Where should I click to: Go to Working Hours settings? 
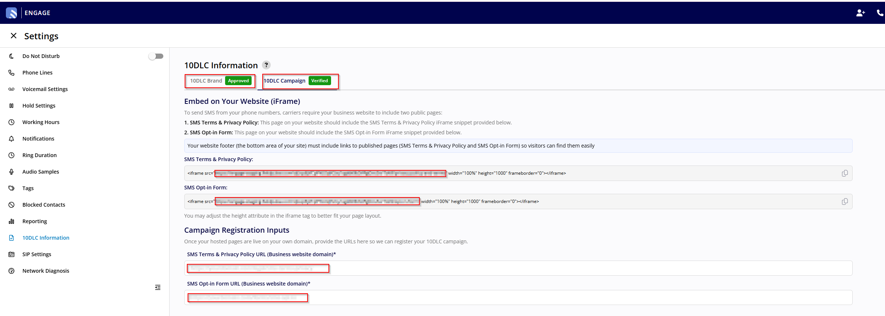click(x=41, y=122)
